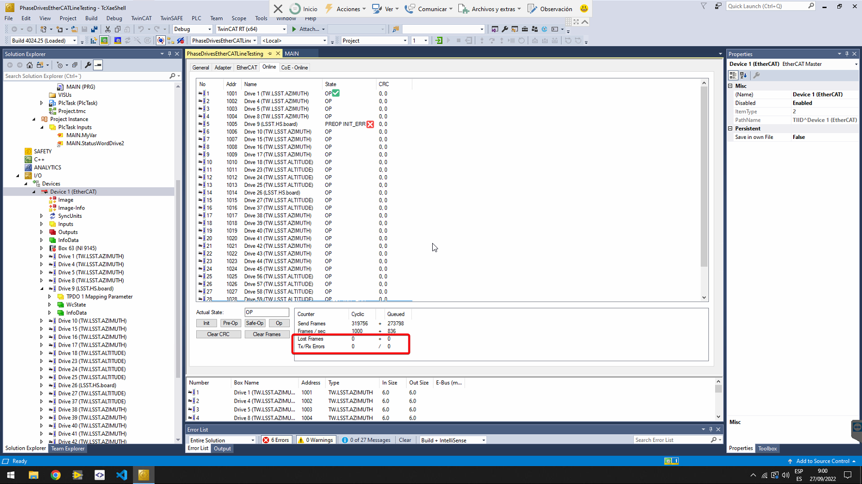Click the Home icon in Solution Explorer

[30, 65]
